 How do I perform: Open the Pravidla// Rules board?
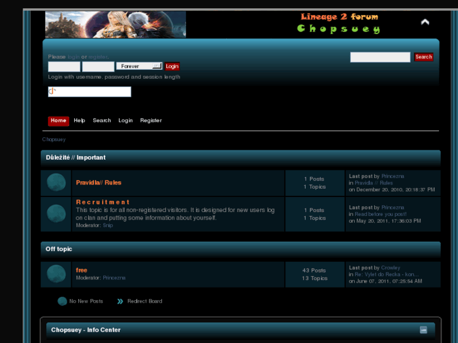[98, 183]
